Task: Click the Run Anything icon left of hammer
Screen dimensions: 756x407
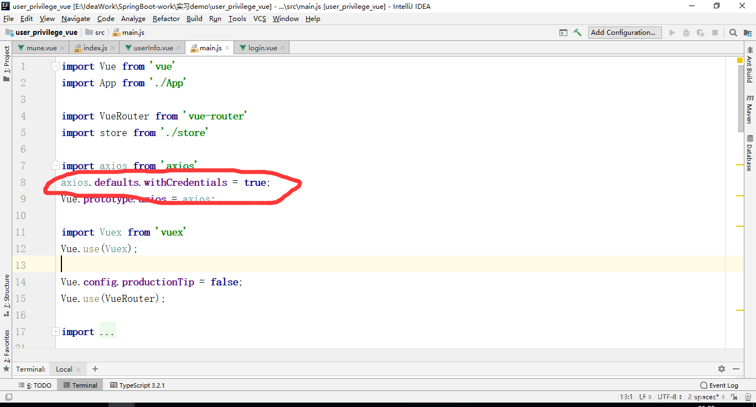Action: pos(563,33)
